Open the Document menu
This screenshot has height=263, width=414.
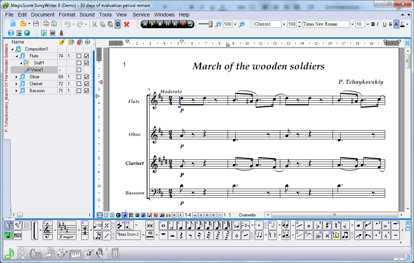coord(43,15)
